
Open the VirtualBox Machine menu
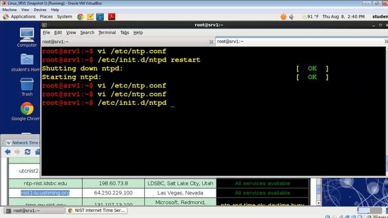(x=10, y=10)
